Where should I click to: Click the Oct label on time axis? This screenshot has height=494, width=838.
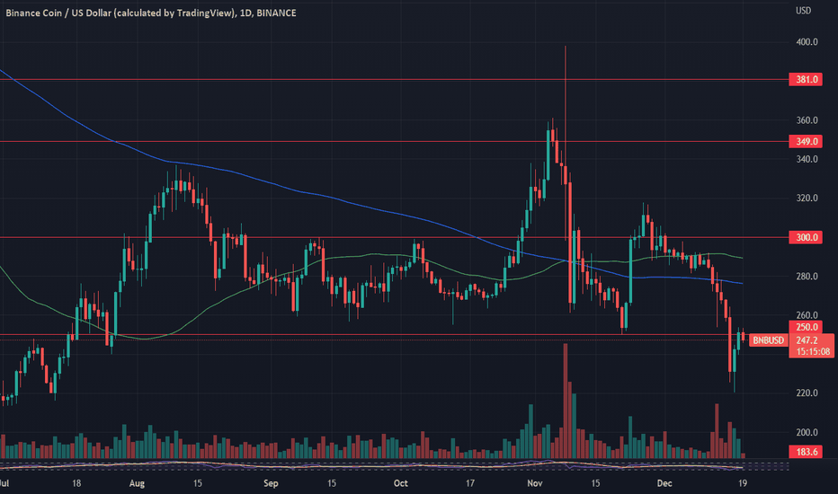[400, 483]
